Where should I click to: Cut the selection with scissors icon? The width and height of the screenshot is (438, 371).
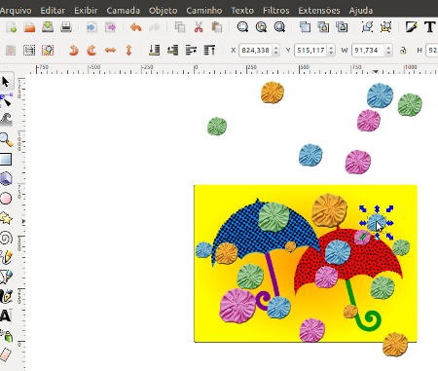click(x=199, y=27)
